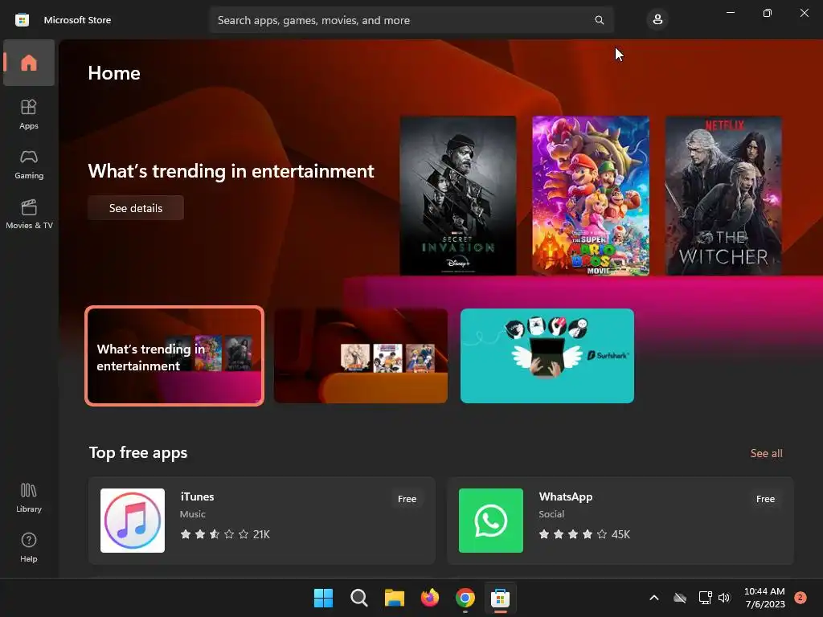Open the user account profile icon
823x617 pixels.
point(657,20)
